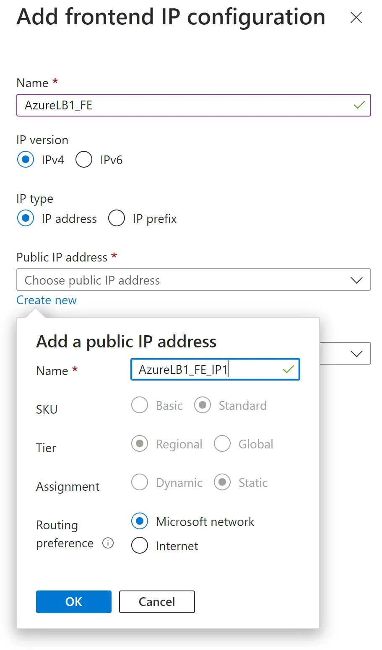Select Internet routing preference

(140, 546)
